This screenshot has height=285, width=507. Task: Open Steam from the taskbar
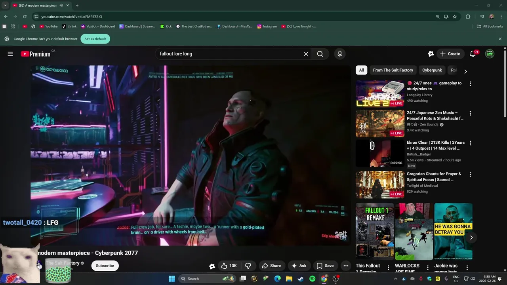(x=301, y=279)
